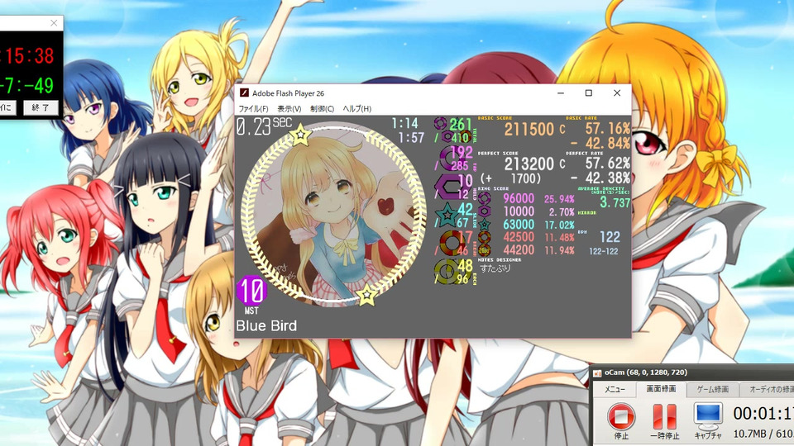Click oCam's recording time 00:01:1x readout
794x446 pixels.
pyautogui.click(x=763, y=414)
